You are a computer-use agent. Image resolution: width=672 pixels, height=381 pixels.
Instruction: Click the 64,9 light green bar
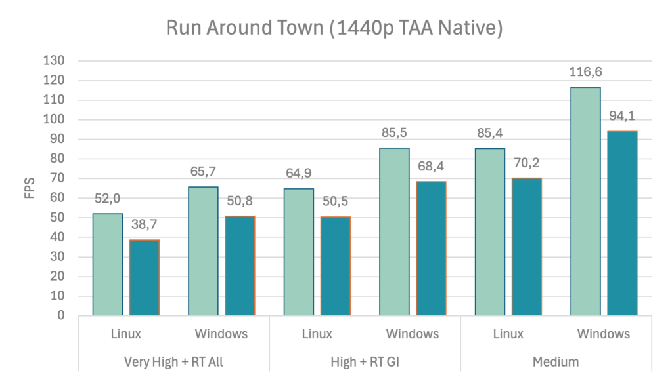click(298, 252)
